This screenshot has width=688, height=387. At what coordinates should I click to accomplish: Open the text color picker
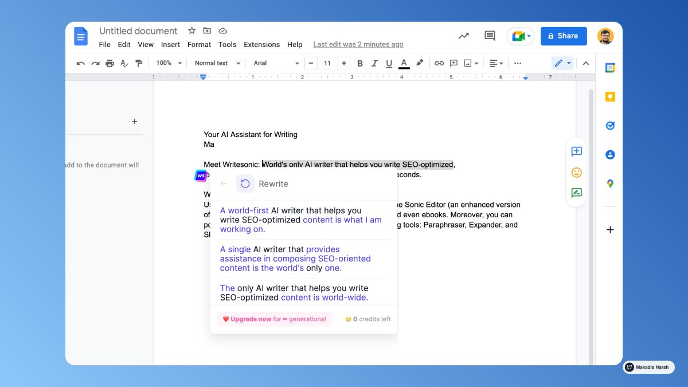click(x=403, y=63)
